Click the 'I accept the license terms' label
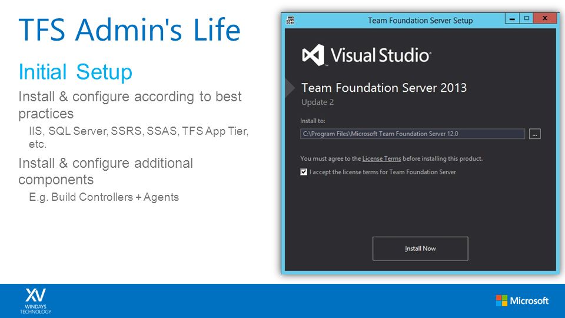Screen dimensions: 565x318 click(383, 172)
